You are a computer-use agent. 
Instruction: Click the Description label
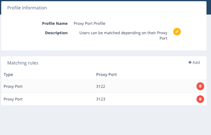tap(56, 33)
